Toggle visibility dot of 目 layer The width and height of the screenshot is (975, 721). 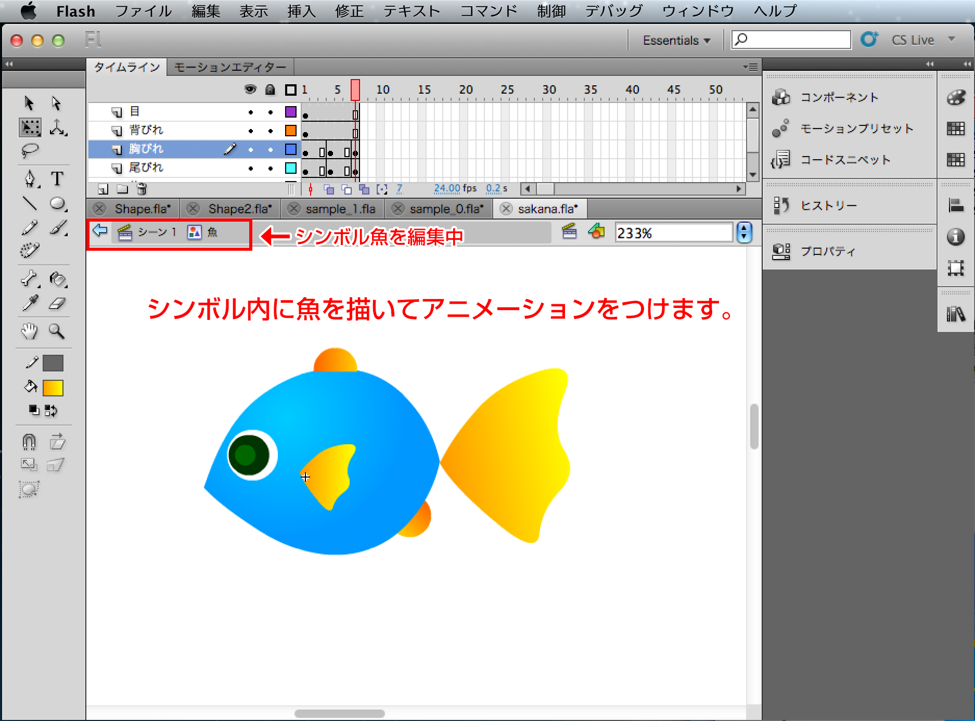251,112
